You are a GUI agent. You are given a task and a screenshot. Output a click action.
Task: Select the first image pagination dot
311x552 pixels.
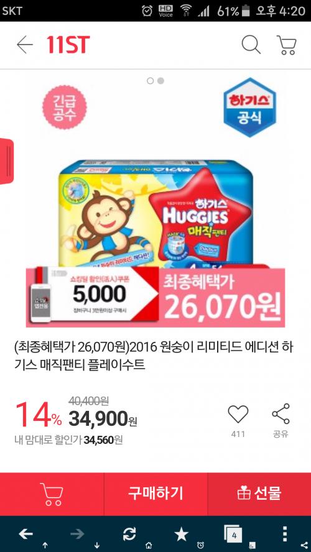pyautogui.click(x=151, y=81)
